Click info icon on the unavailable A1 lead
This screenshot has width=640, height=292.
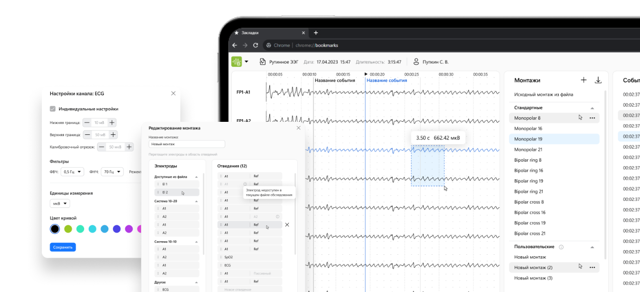tap(245, 184)
